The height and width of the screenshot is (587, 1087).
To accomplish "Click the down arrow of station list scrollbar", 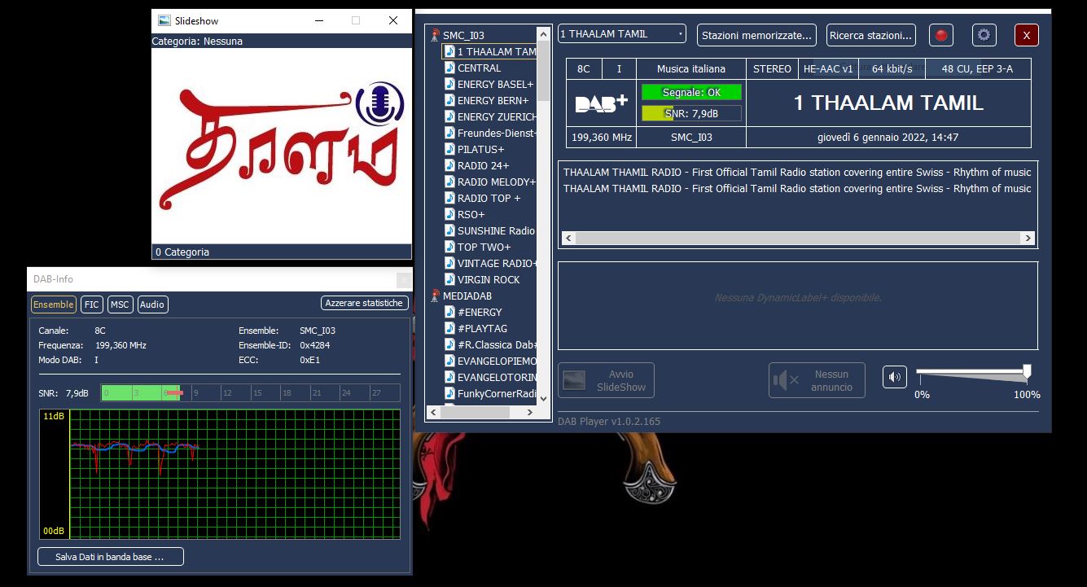I will [x=544, y=399].
